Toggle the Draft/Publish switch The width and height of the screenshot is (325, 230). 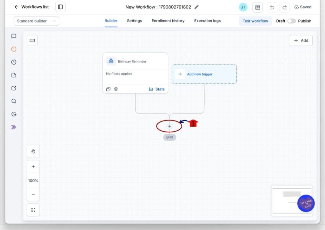(x=291, y=21)
